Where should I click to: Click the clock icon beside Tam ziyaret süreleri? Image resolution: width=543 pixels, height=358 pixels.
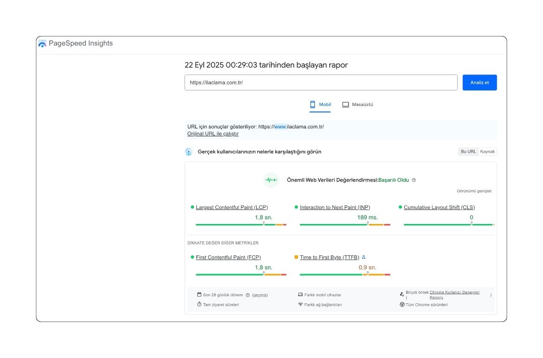(x=199, y=304)
